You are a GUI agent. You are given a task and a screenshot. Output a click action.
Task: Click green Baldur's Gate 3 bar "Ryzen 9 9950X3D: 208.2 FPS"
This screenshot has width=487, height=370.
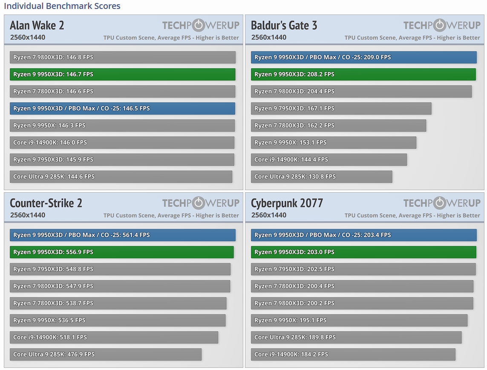click(363, 74)
